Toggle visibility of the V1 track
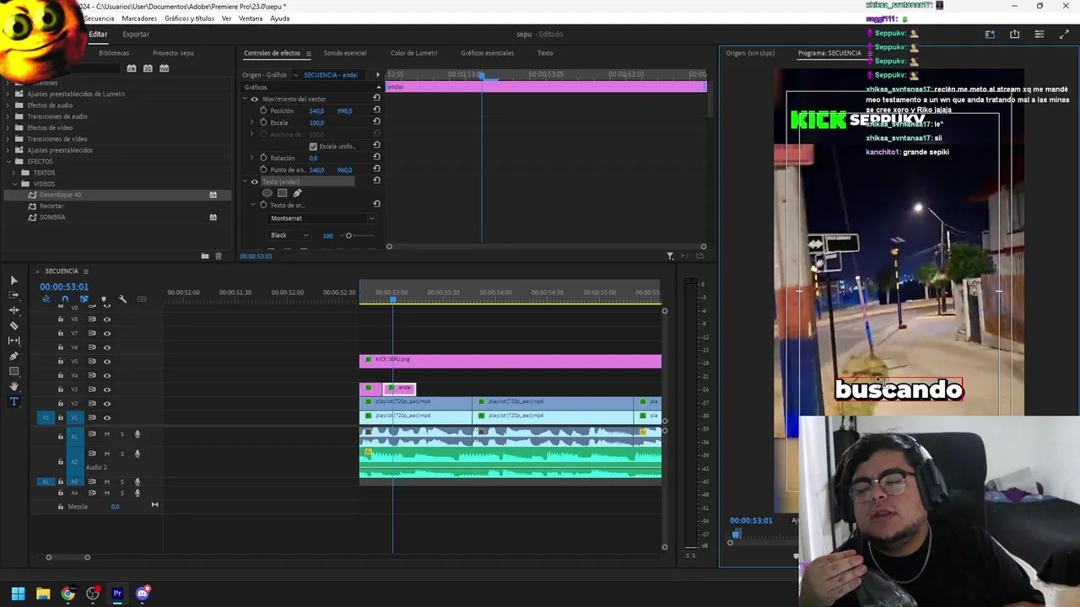The height and width of the screenshot is (607, 1080). 106,417
